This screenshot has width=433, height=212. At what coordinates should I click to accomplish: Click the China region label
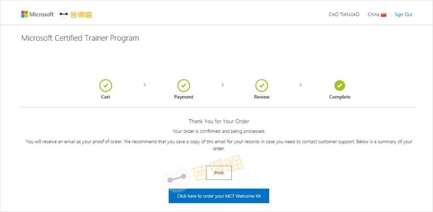(x=373, y=15)
